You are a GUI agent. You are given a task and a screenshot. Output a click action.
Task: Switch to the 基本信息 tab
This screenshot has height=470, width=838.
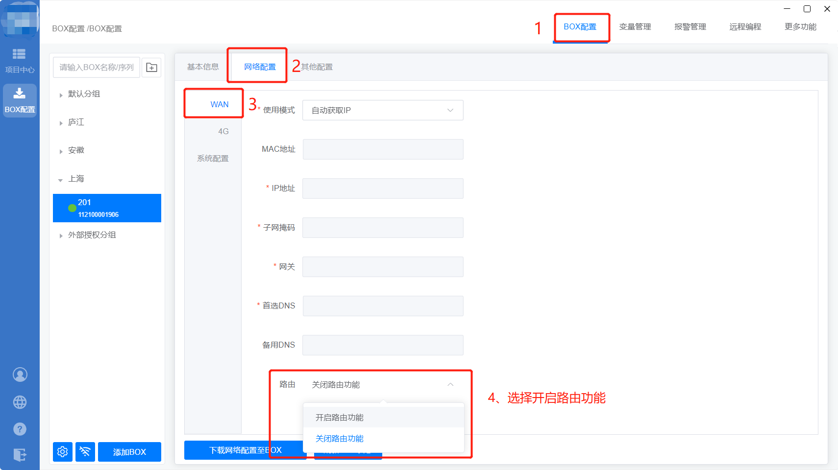tap(203, 67)
